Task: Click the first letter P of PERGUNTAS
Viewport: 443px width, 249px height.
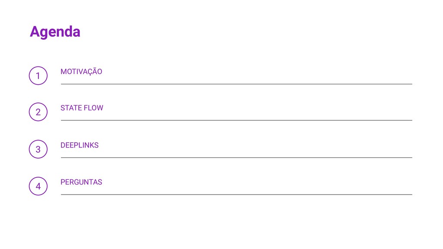Action: coord(63,182)
